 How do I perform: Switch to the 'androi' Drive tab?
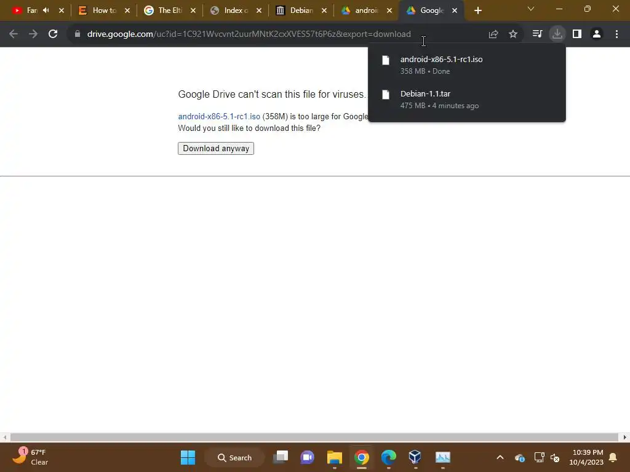click(x=367, y=10)
